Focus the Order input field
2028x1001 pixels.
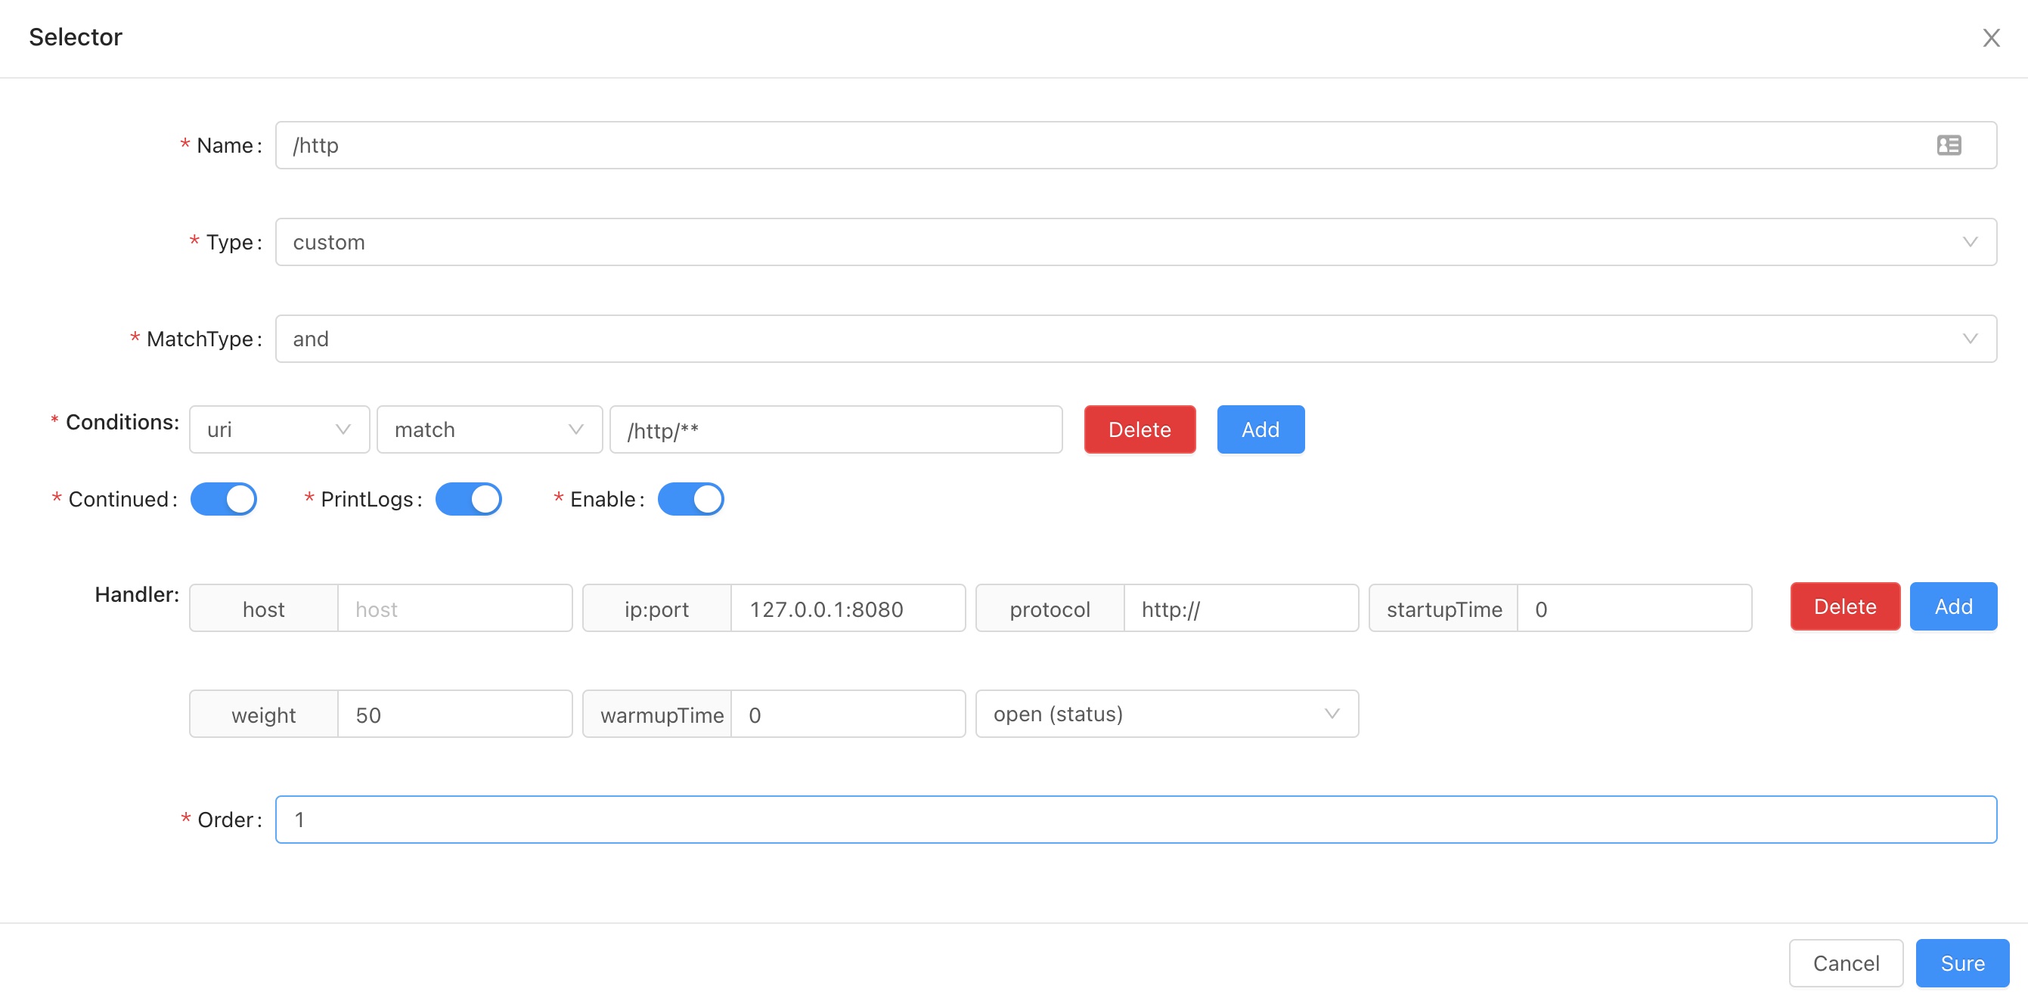tap(1135, 820)
